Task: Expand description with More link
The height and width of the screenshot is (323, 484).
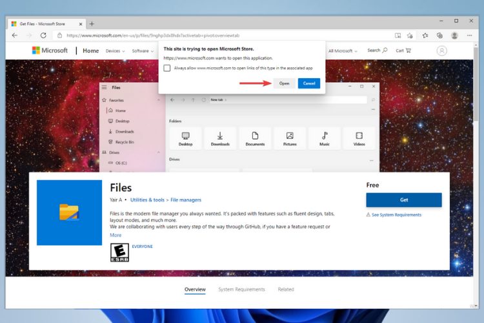Action: coord(116,235)
